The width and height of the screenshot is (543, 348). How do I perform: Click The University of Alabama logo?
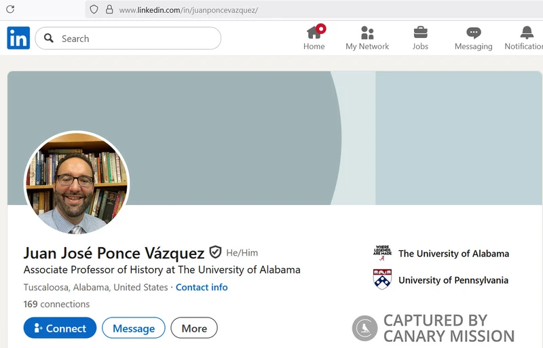click(382, 253)
